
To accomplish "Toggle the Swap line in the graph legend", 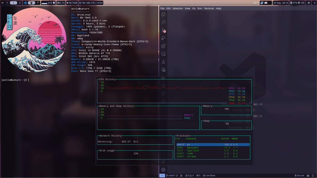I will [x=187, y=118].
